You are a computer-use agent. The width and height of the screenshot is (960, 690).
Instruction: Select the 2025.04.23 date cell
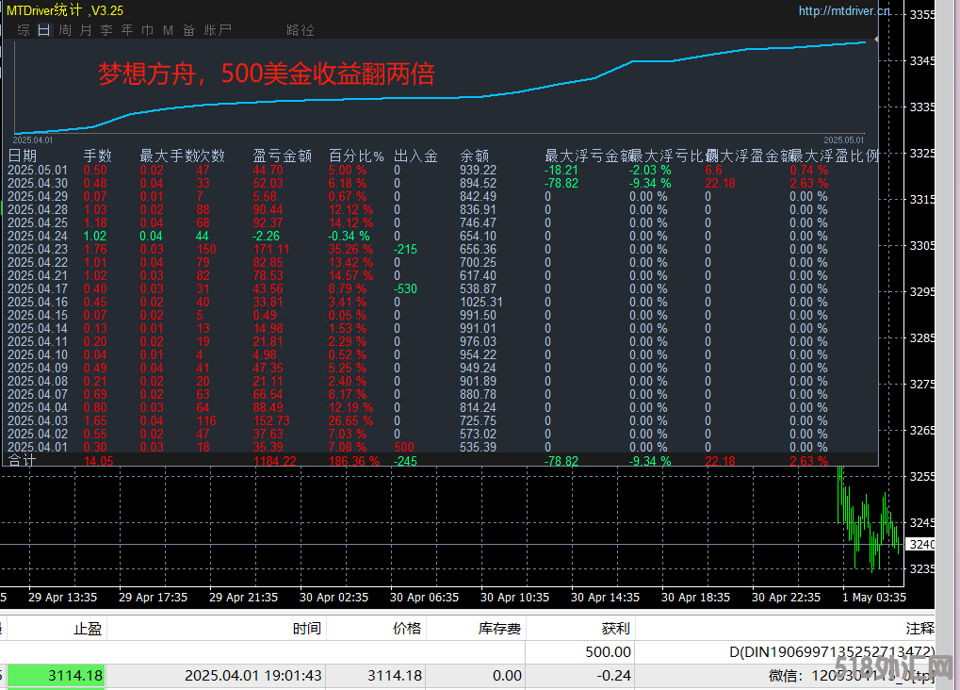point(38,250)
